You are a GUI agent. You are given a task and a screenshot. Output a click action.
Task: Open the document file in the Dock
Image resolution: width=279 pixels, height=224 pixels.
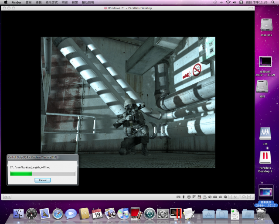235,214
